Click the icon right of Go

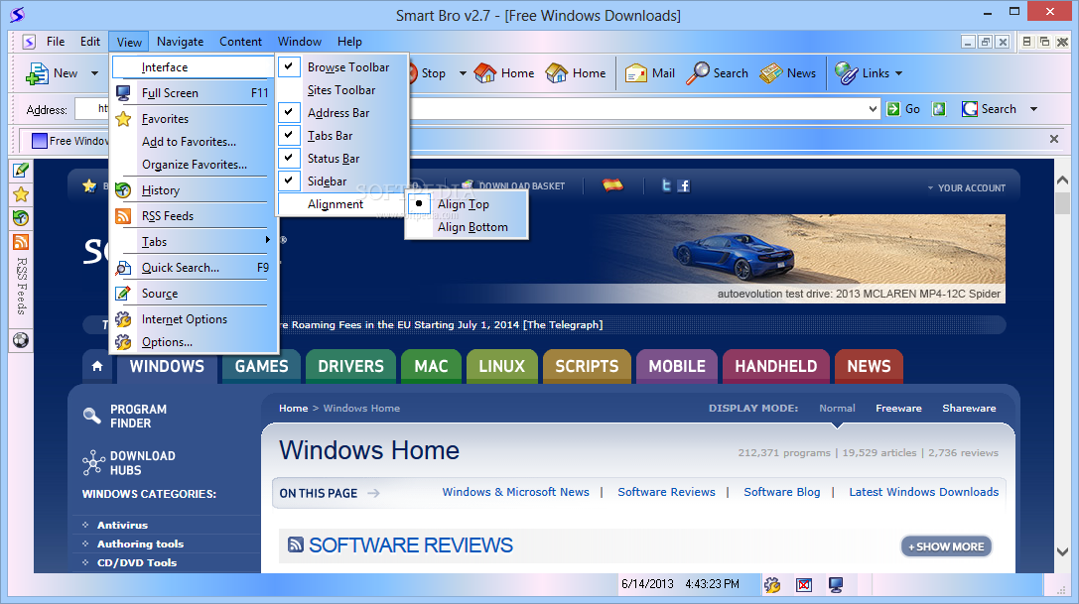(939, 109)
